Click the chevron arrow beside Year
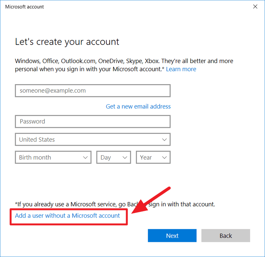This screenshot has height=257, width=265. (x=164, y=158)
